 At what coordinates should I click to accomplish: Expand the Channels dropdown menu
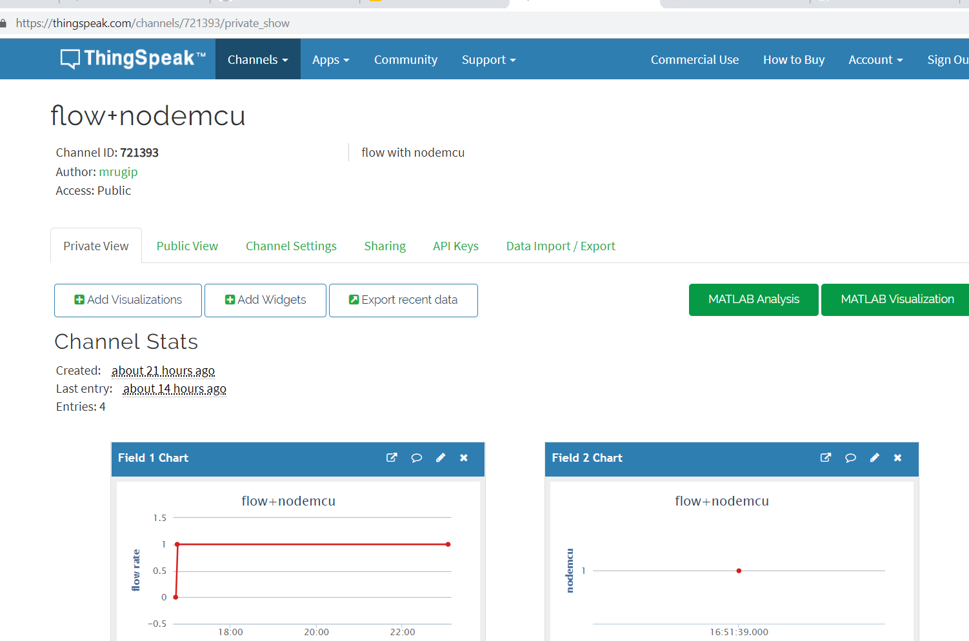(x=258, y=59)
